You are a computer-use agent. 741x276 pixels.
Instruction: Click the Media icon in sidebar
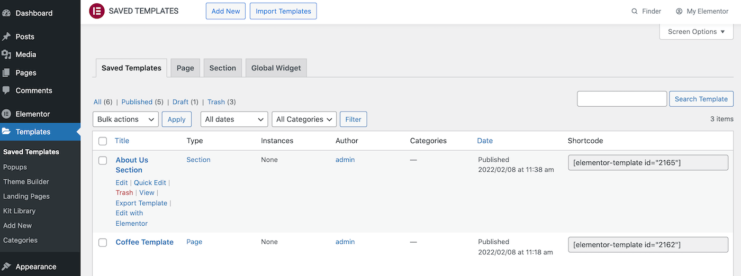pos(6,54)
